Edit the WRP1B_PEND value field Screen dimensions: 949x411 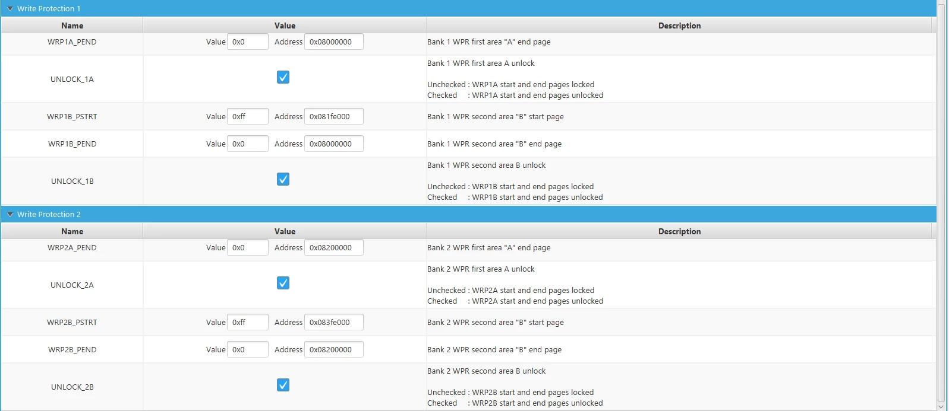pyautogui.click(x=248, y=144)
